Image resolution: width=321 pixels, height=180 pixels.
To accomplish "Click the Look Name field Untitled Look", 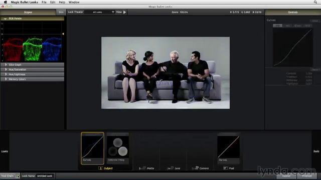I will [45, 176].
